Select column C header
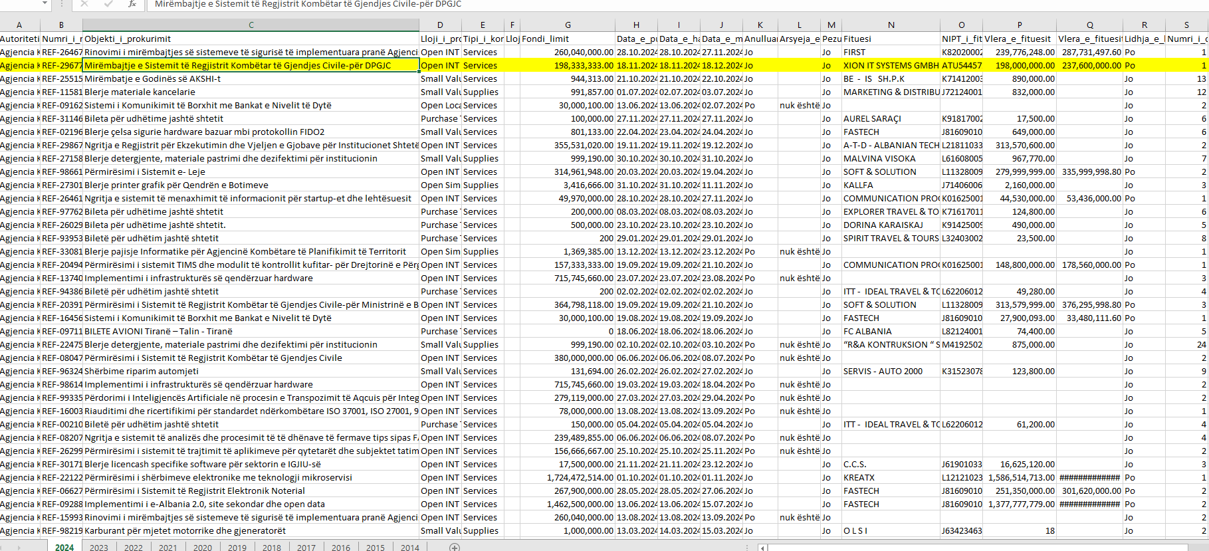The height and width of the screenshot is (551, 1209). [251, 25]
